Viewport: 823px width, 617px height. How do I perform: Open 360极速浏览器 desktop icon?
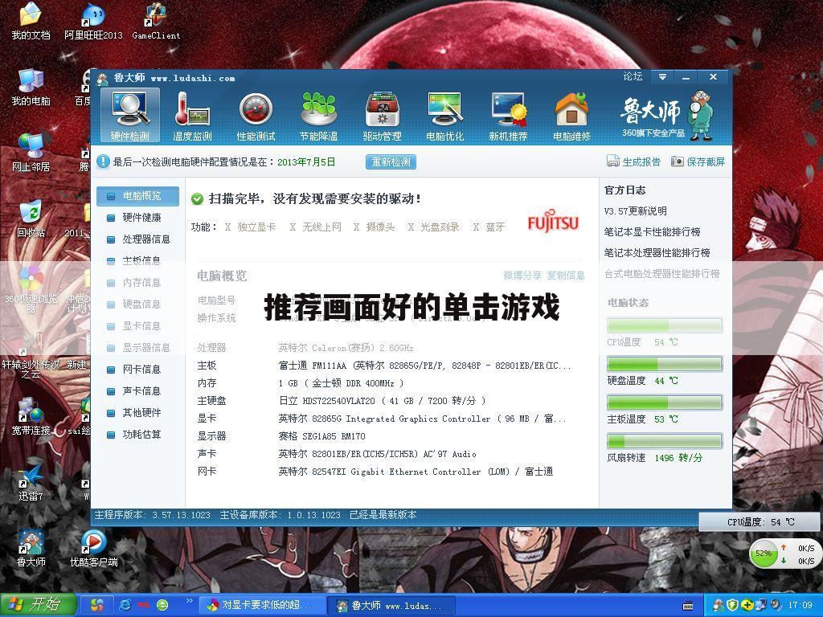coord(31,289)
